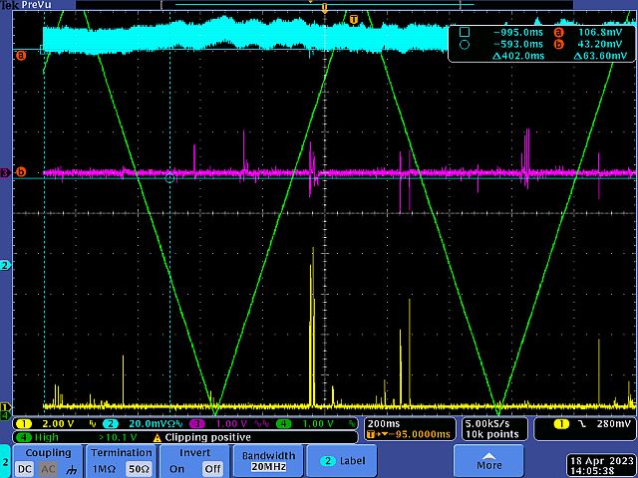
Task: Click the circle cursor point on waveform
Action: point(169,178)
